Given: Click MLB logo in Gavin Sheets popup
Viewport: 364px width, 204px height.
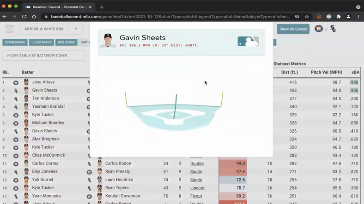Looking at the screenshot, I should coord(248,41).
